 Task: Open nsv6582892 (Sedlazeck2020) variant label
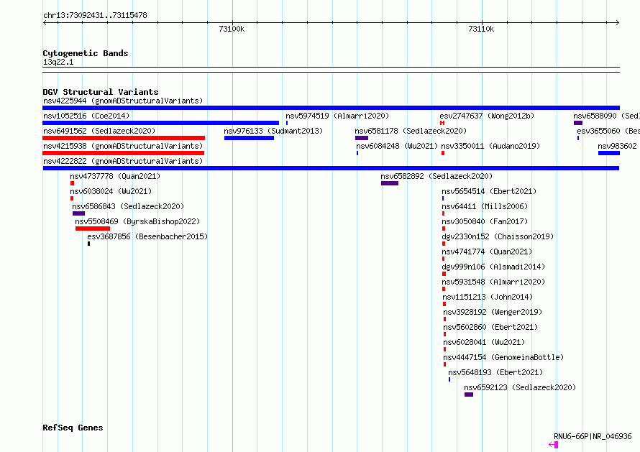click(436, 176)
